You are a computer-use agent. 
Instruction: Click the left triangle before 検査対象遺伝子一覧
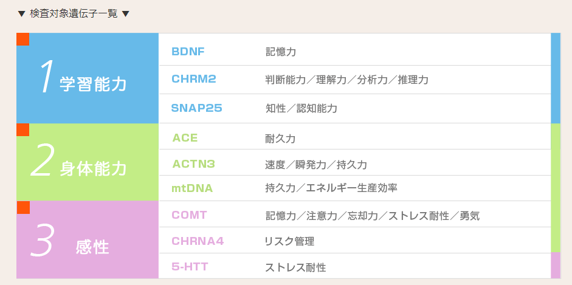tap(21, 14)
